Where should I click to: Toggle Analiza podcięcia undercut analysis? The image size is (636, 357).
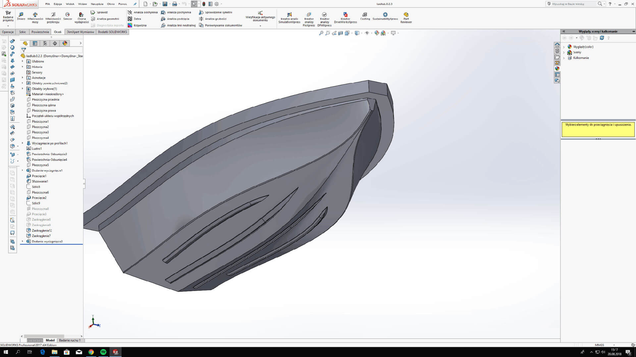point(175,19)
